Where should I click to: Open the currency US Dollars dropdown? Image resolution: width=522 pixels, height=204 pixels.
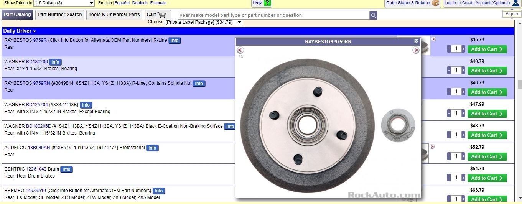pos(64,3)
